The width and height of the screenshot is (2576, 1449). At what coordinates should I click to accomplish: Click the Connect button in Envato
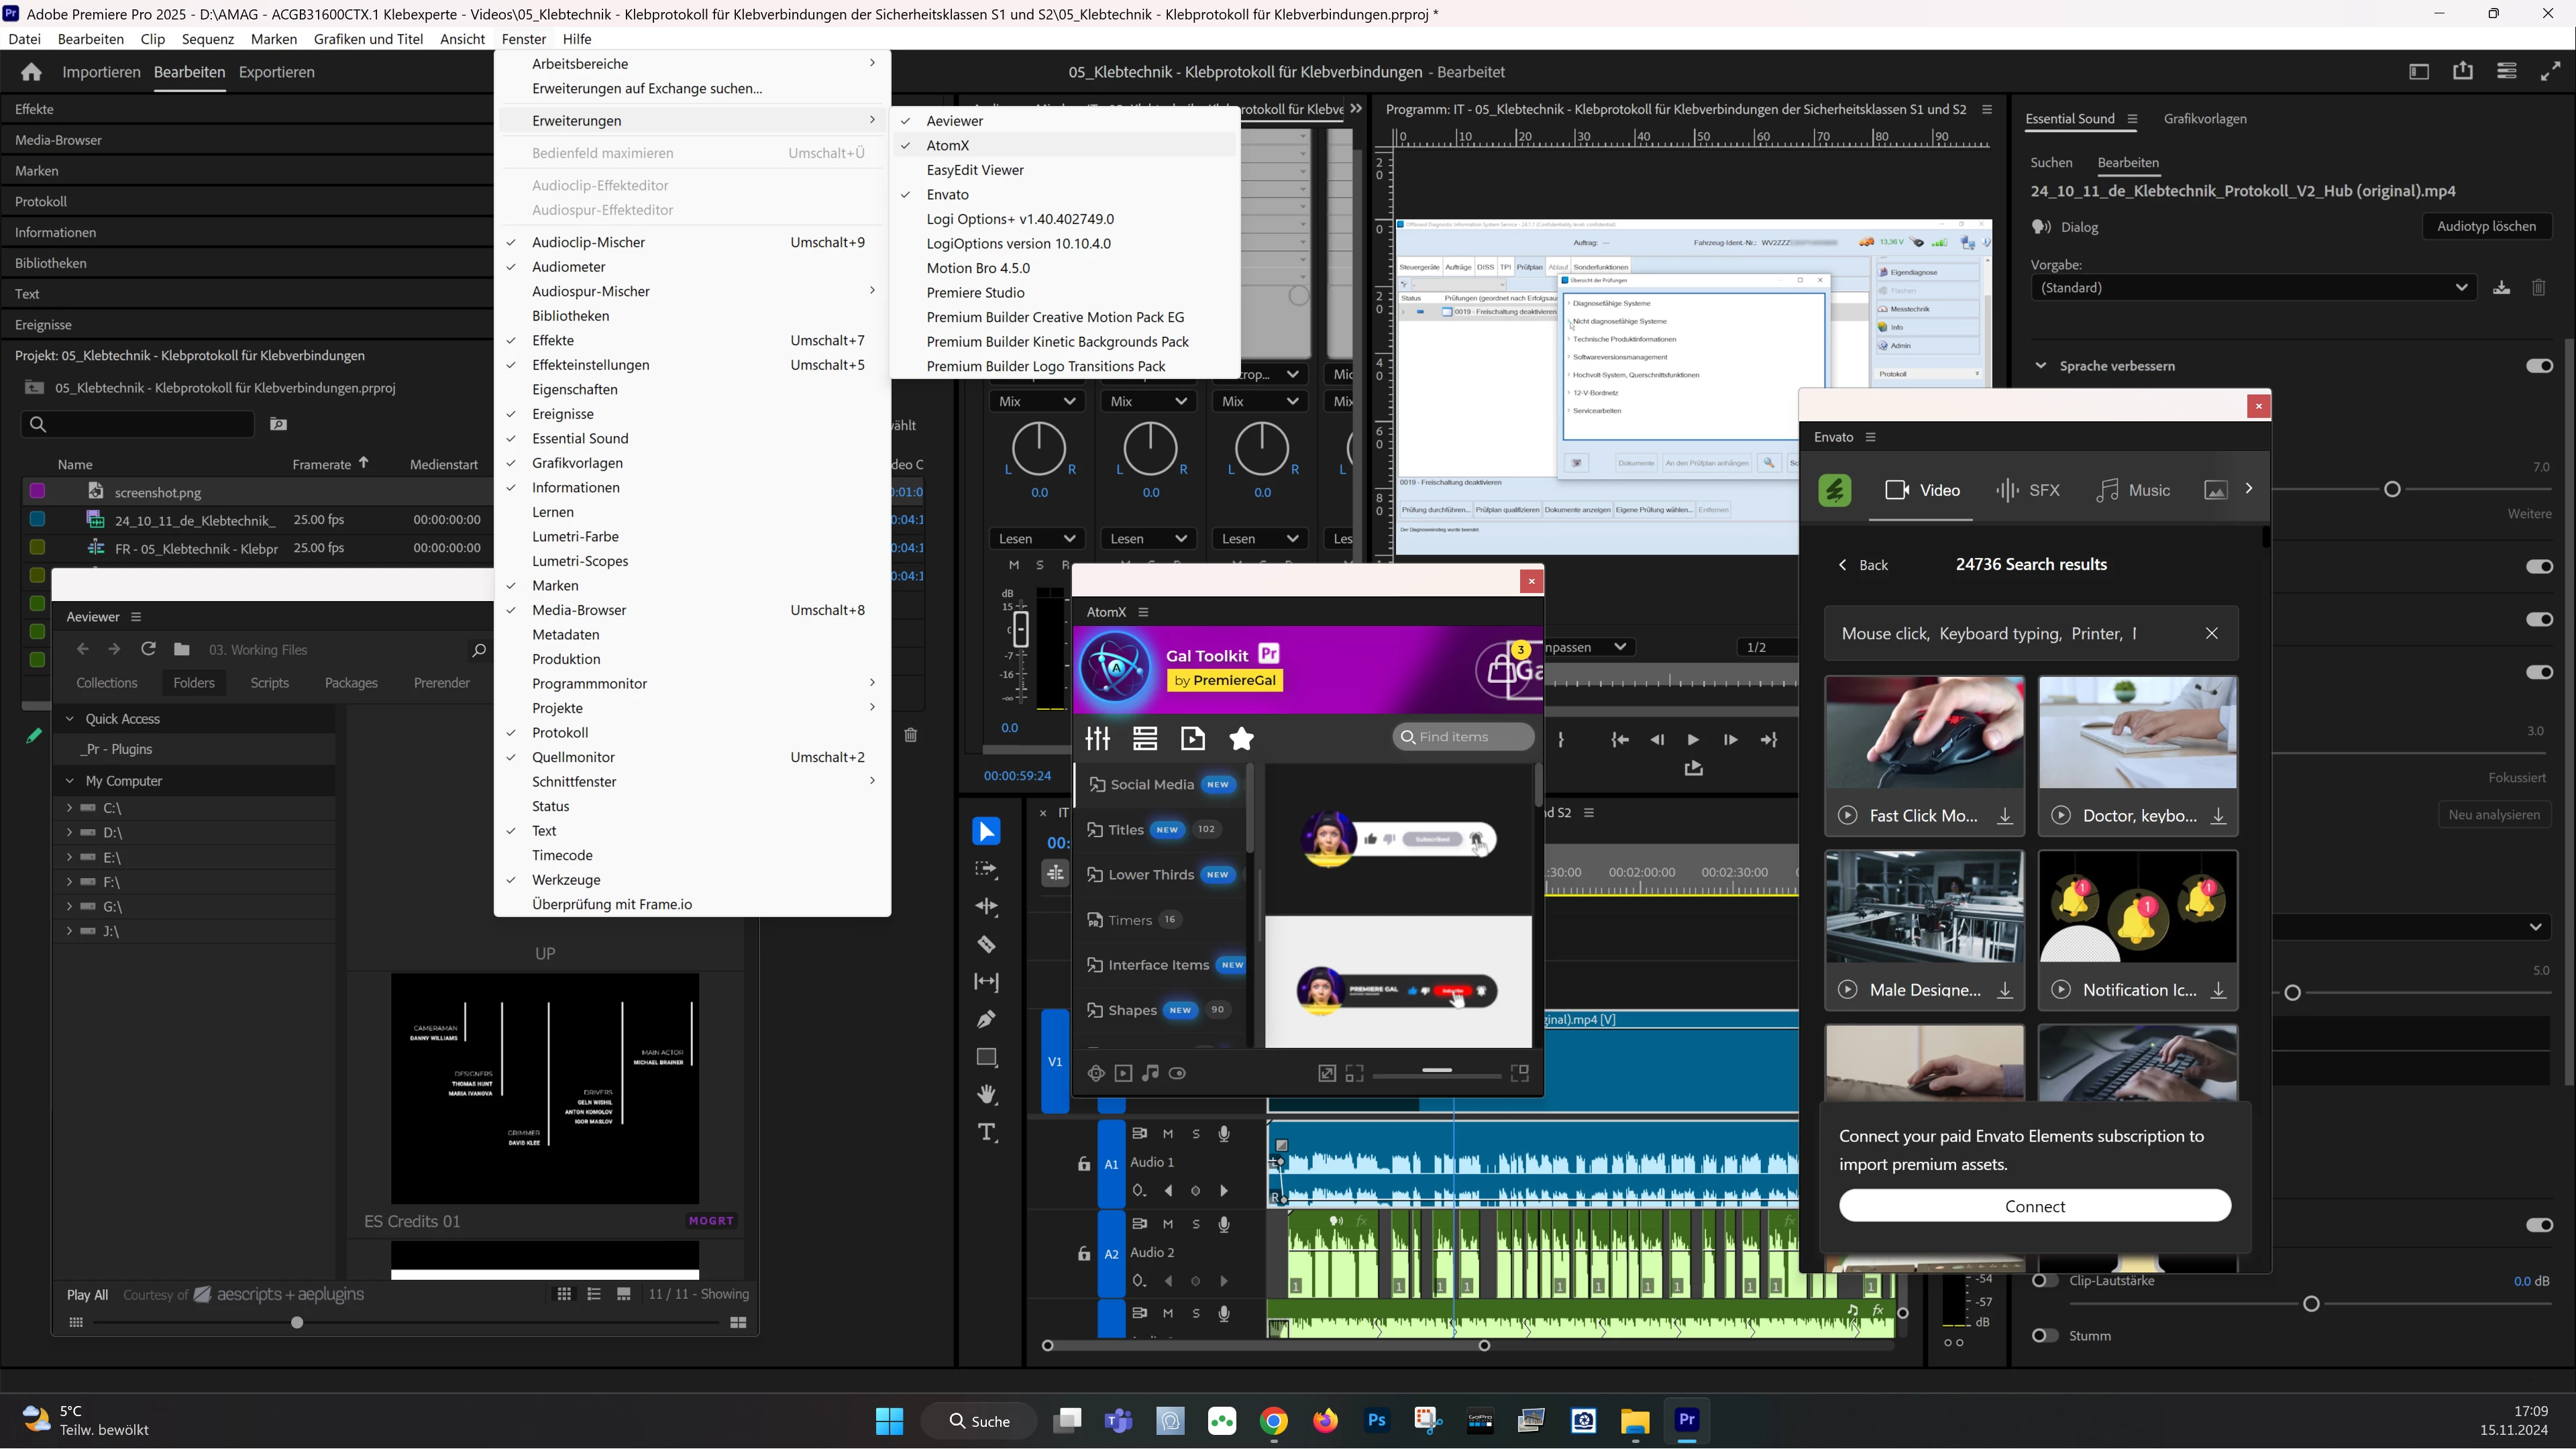(2034, 1206)
